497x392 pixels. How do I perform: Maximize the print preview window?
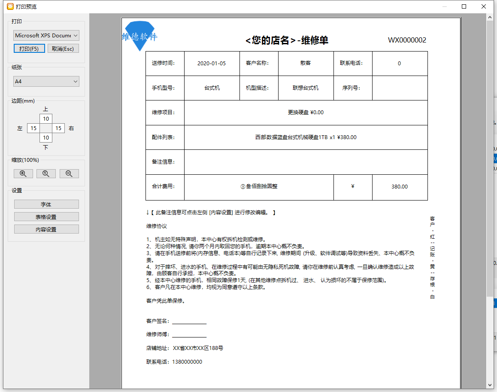(464, 6)
